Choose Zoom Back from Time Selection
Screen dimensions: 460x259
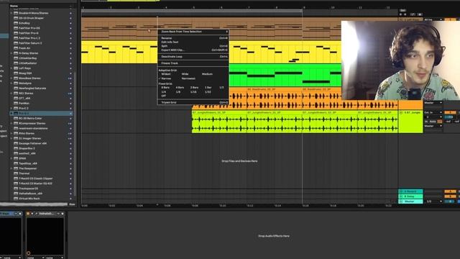point(193,32)
